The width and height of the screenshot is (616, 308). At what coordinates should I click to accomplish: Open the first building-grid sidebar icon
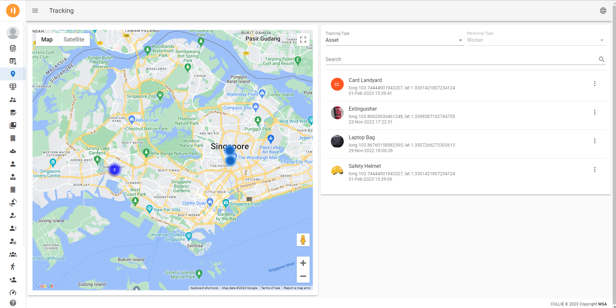[x=13, y=138]
